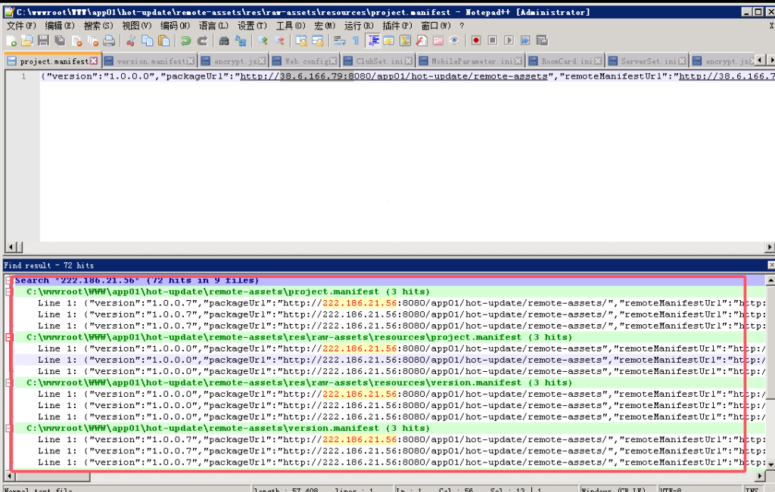Click the Undo arrow toolbar icon
775x492 pixels.
[185, 41]
